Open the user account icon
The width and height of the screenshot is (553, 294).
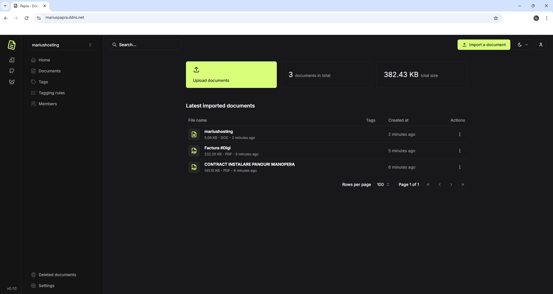pos(541,45)
